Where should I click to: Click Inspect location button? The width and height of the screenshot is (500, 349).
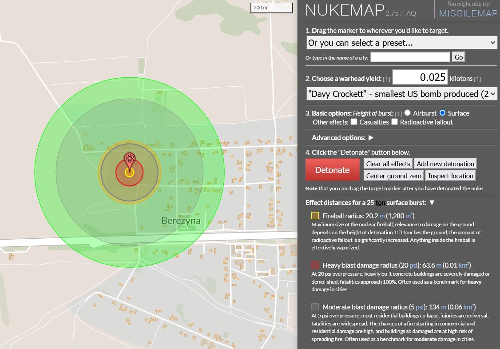coord(451,176)
